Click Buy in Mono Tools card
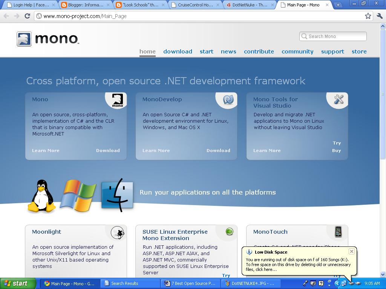Image resolution: width=386 pixels, height=289 pixels. 337,151
